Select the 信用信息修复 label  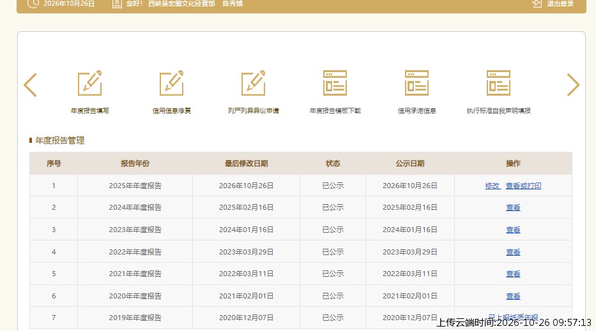pyautogui.click(x=171, y=111)
